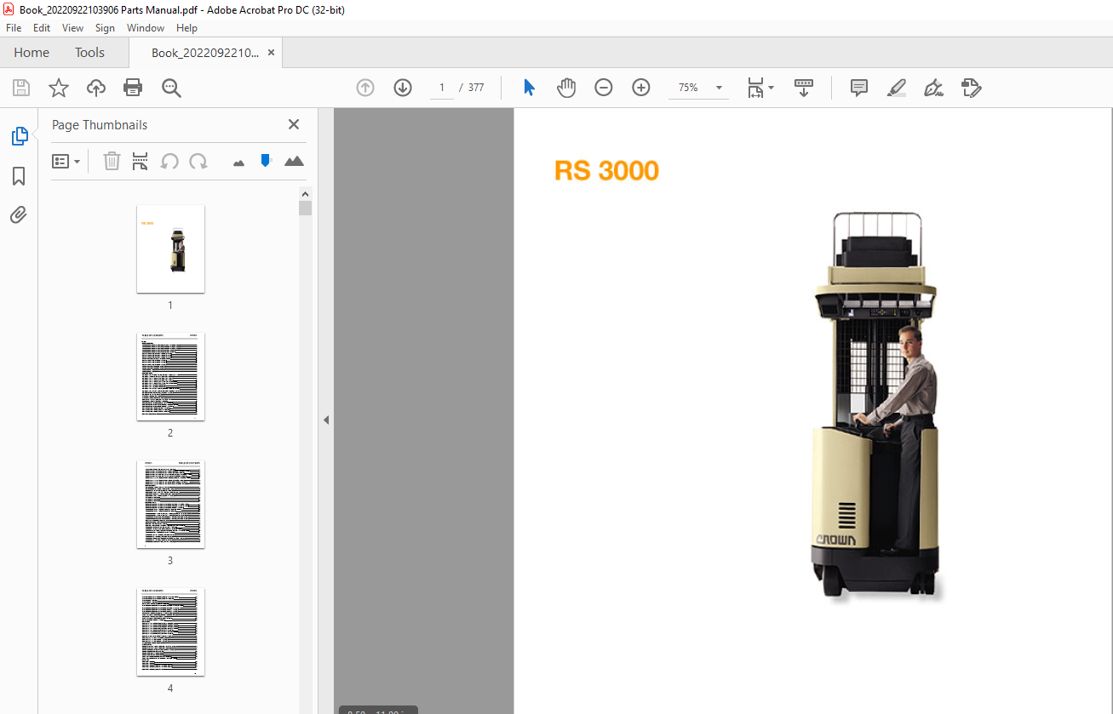Click the thumbnails panel scrollbar thumb
The image size is (1113, 714).
click(305, 208)
